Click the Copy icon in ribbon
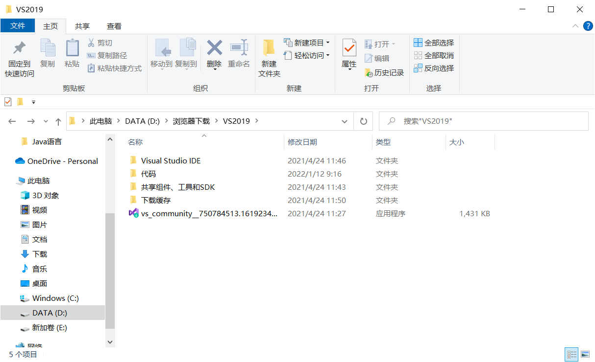 tap(48, 48)
